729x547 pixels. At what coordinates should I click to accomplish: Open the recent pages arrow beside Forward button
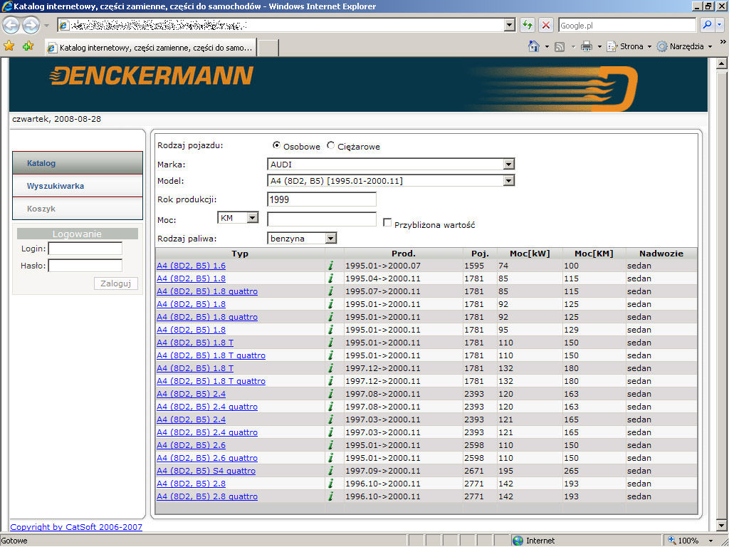(46, 25)
